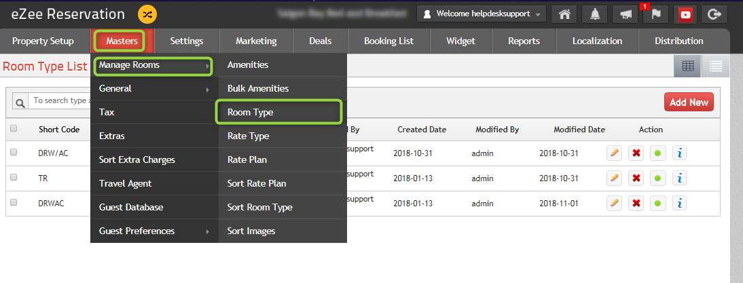743x283 pixels.
Task: Open the Settings menu
Action: (x=187, y=41)
